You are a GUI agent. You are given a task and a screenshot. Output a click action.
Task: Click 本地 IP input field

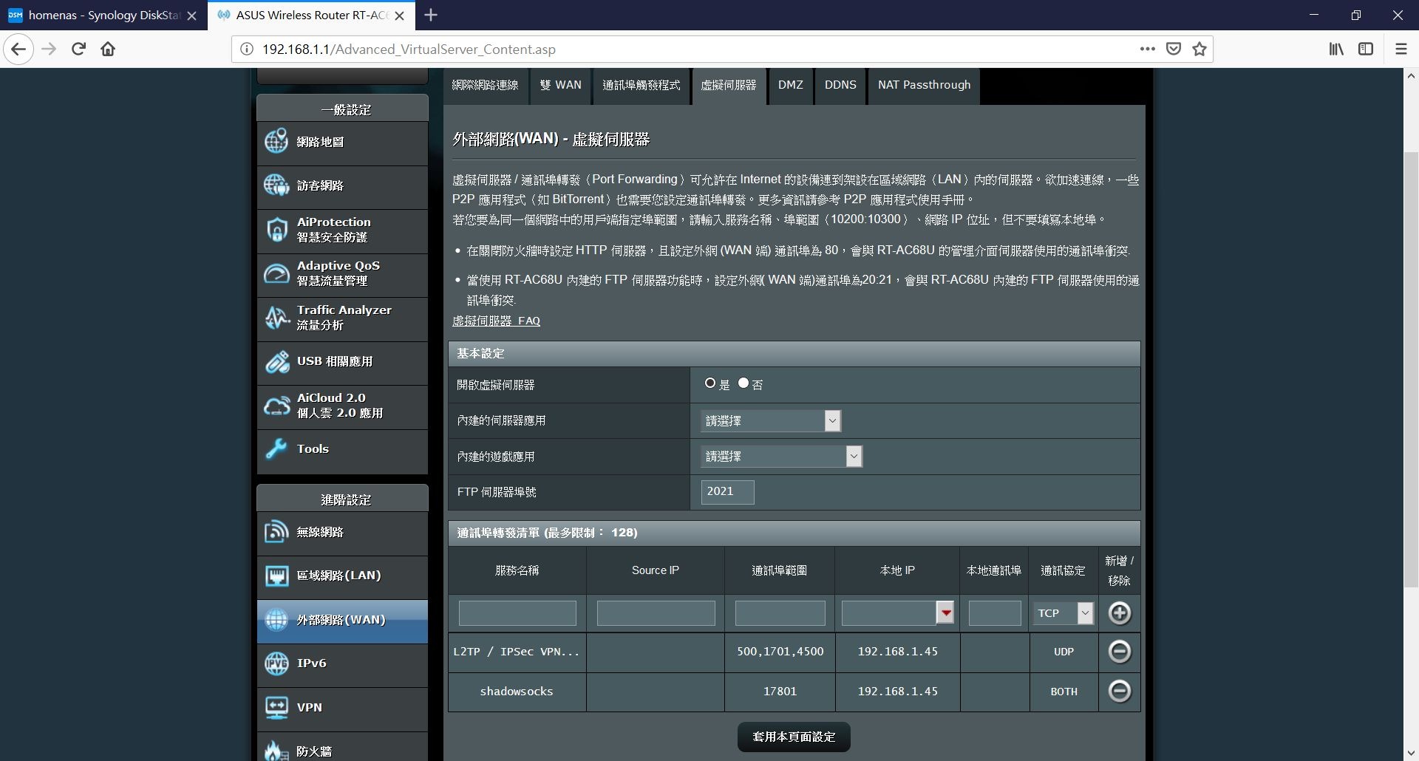click(889, 612)
